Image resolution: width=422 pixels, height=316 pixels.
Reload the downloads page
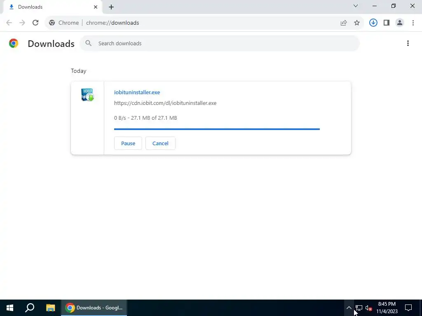point(35,23)
